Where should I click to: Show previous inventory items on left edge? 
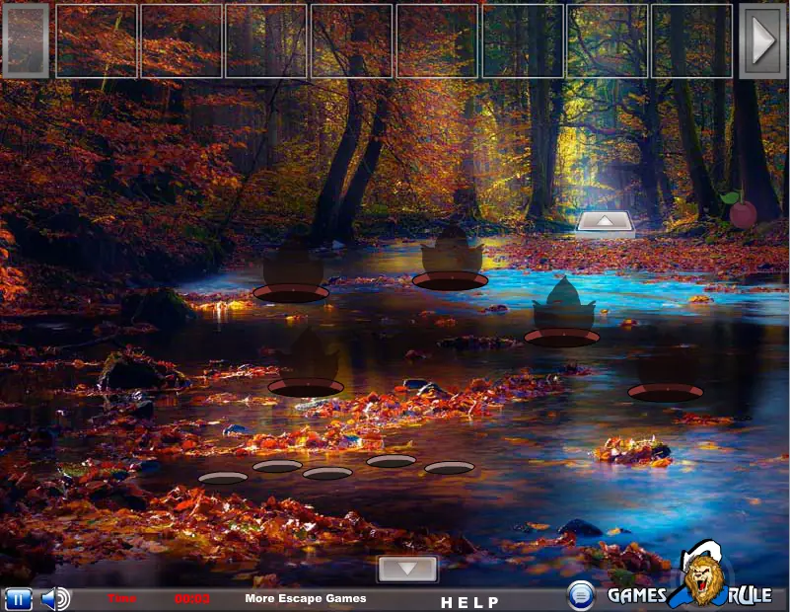pos(26,40)
